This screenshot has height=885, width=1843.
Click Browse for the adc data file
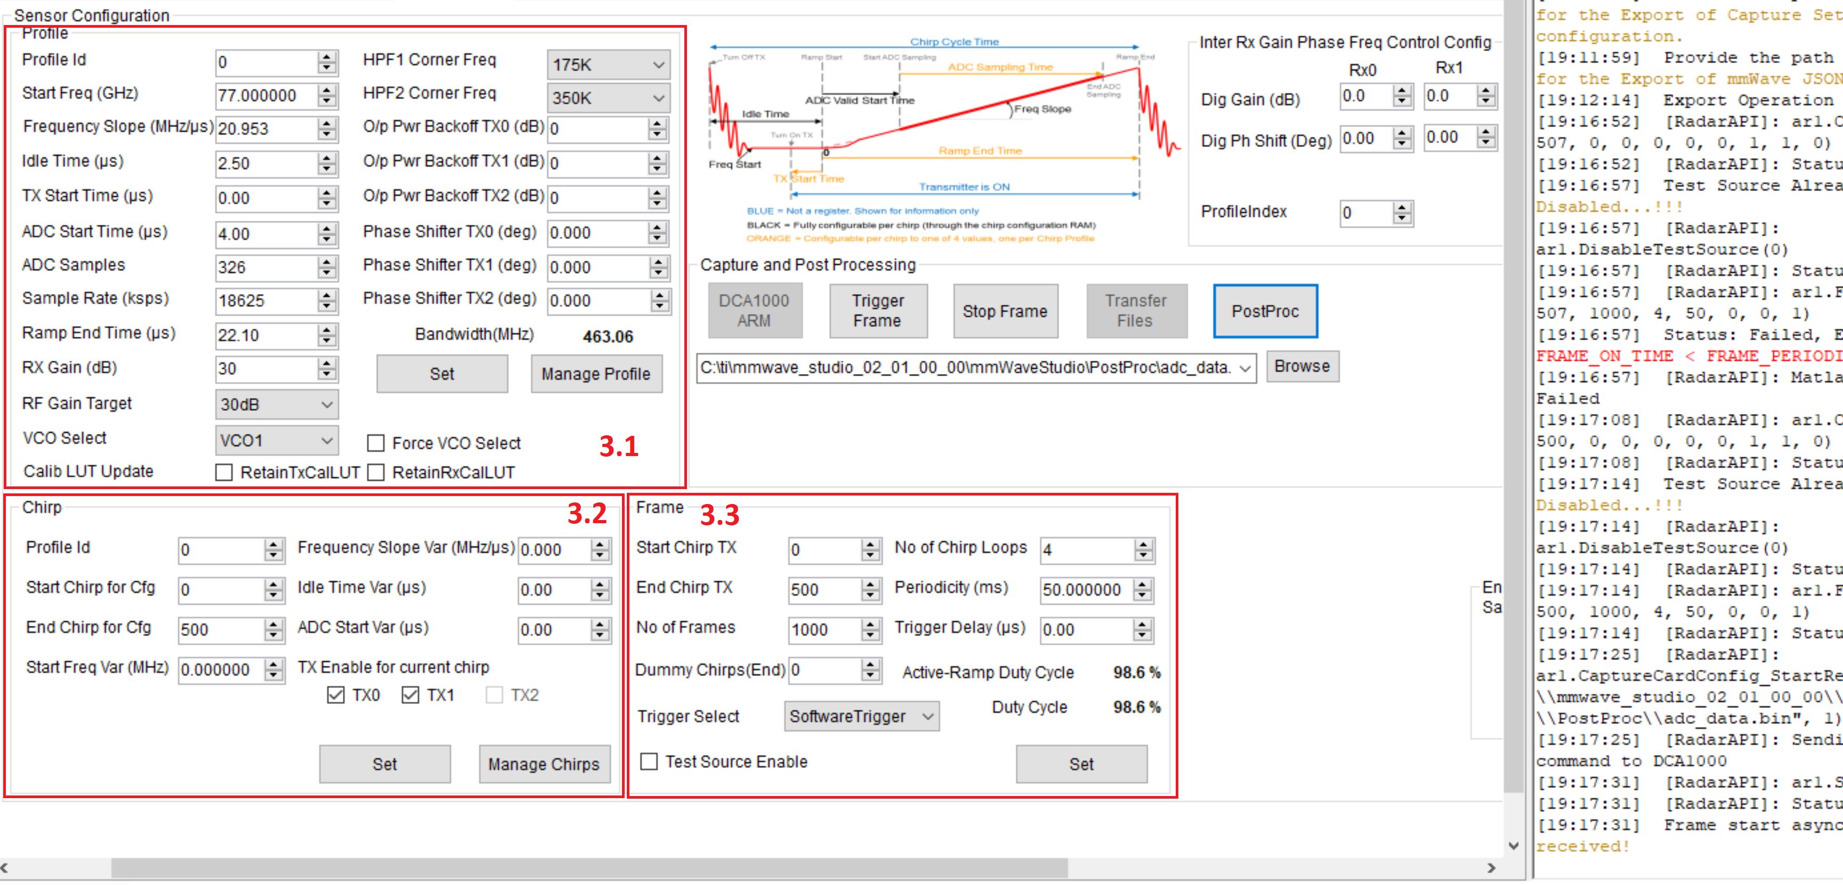click(x=1302, y=366)
